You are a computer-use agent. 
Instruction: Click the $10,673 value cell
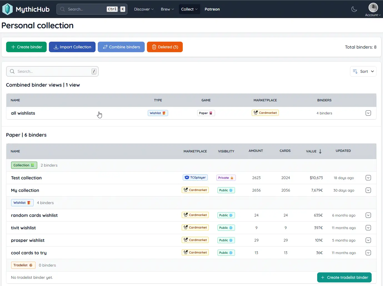[x=316, y=178]
